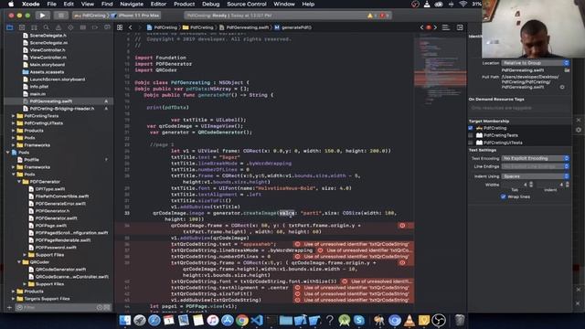Collapse PDFGenerator pod folder
This screenshot has width=585, height=329.
(x=19, y=182)
